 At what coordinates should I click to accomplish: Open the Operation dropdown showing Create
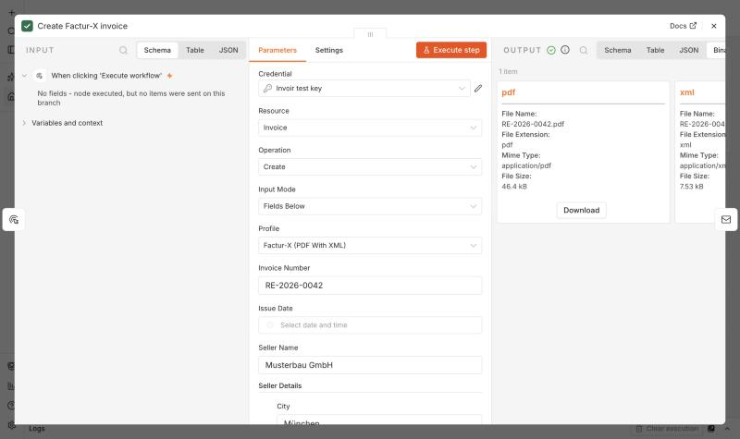[x=370, y=167]
